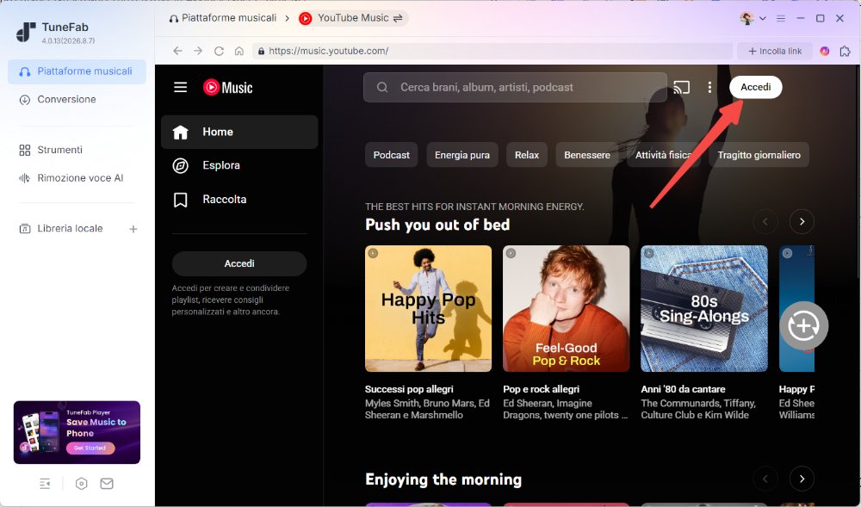Click Anni '80 da cantare title
Screen dimensions: 861x507
click(683, 389)
